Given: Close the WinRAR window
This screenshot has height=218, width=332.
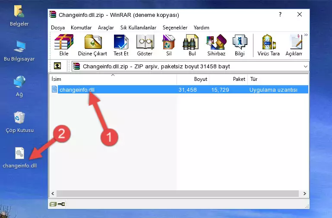Looking at the screenshot, I should point(299,14).
